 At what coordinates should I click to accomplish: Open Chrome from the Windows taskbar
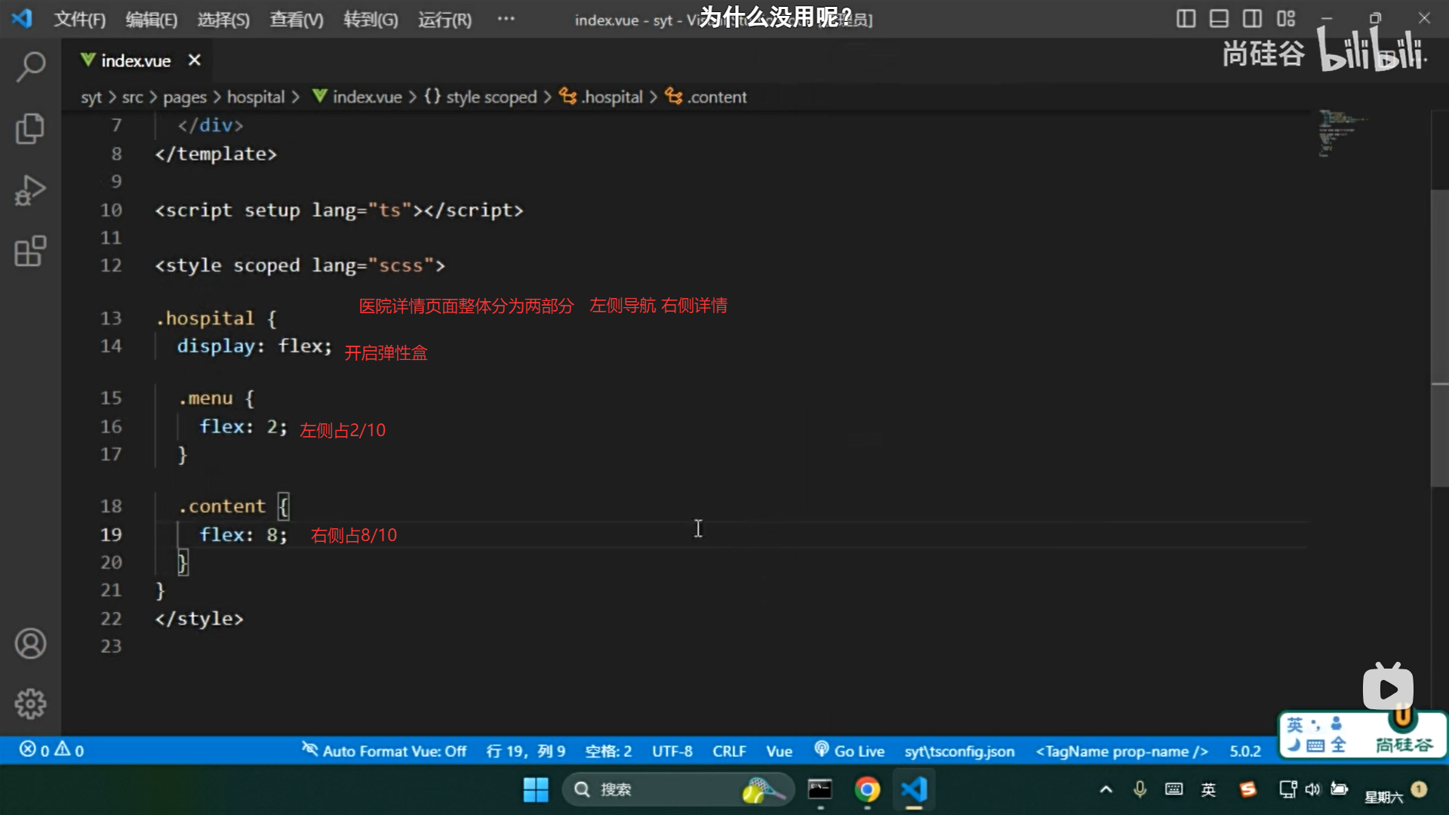[867, 790]
